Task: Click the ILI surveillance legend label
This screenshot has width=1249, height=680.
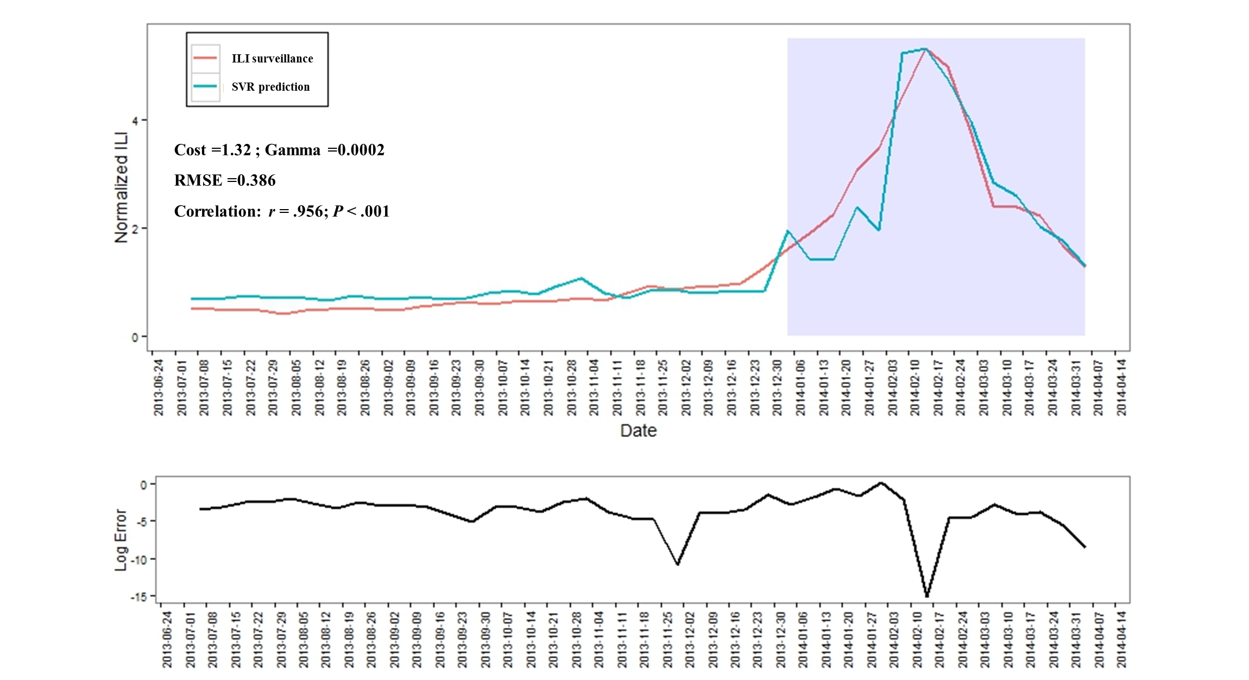Action: [x=272, y=59]
